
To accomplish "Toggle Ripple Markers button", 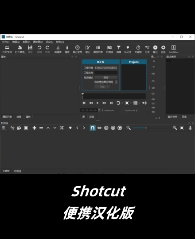I will [120, 128].
